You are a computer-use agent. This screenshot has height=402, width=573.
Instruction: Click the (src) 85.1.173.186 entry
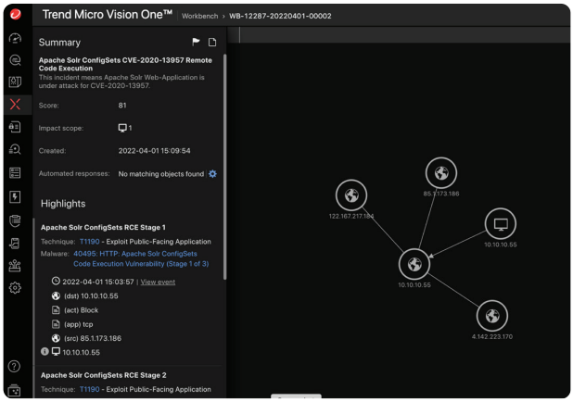point(93,338)
